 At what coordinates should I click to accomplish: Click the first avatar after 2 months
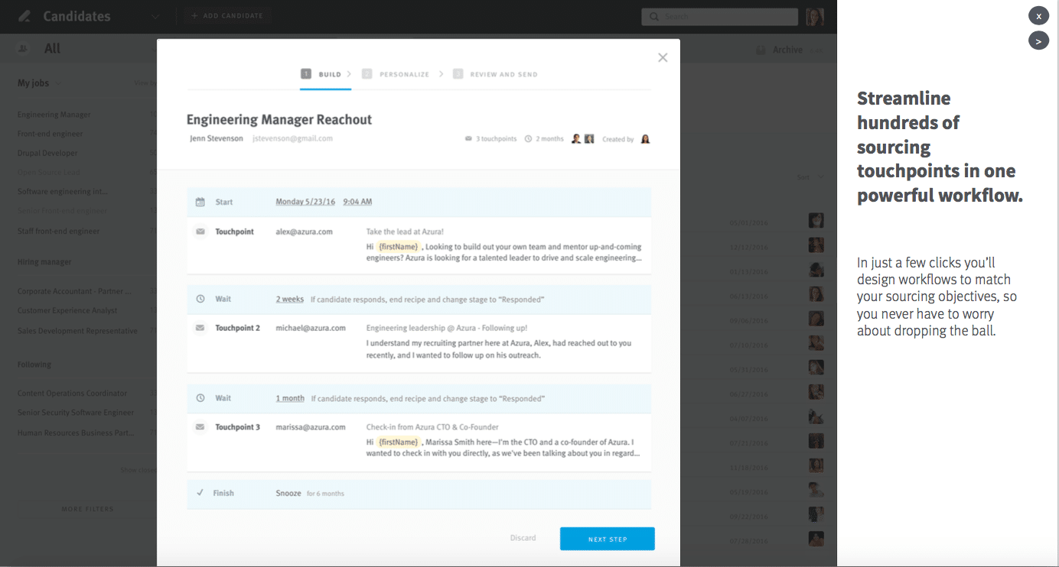click(576, 139)
